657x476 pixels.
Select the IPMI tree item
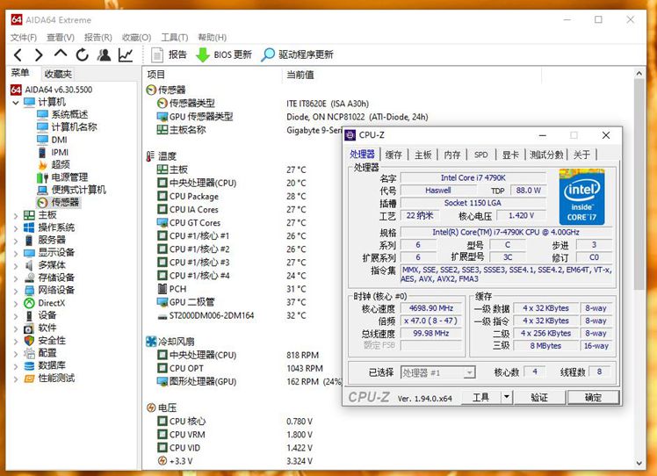(x=53, y=152)
